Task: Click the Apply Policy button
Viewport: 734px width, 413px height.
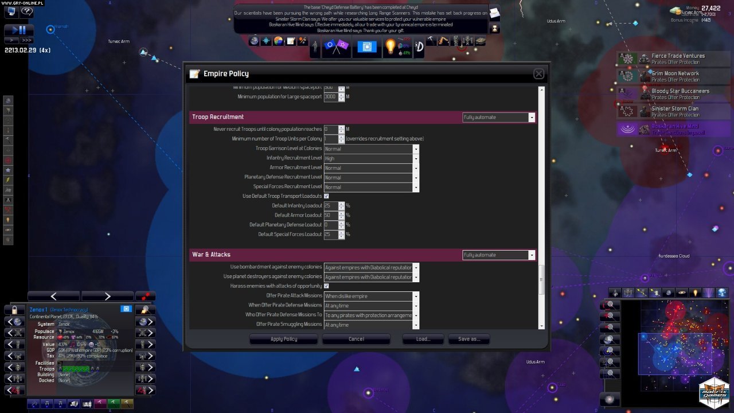Action: tap(283, 339)
